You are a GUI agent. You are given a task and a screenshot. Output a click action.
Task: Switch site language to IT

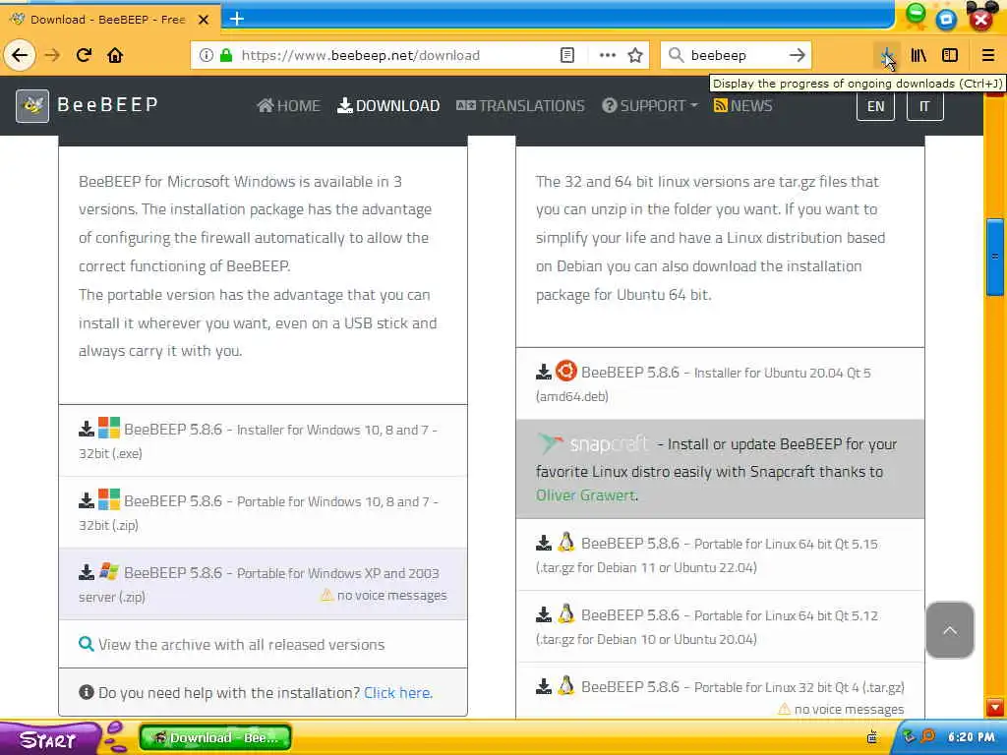924,106
